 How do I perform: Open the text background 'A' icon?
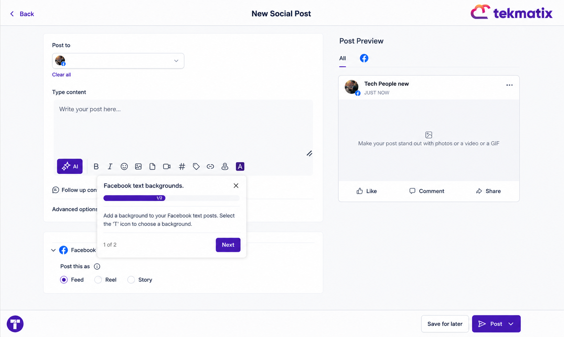[240, 166]
